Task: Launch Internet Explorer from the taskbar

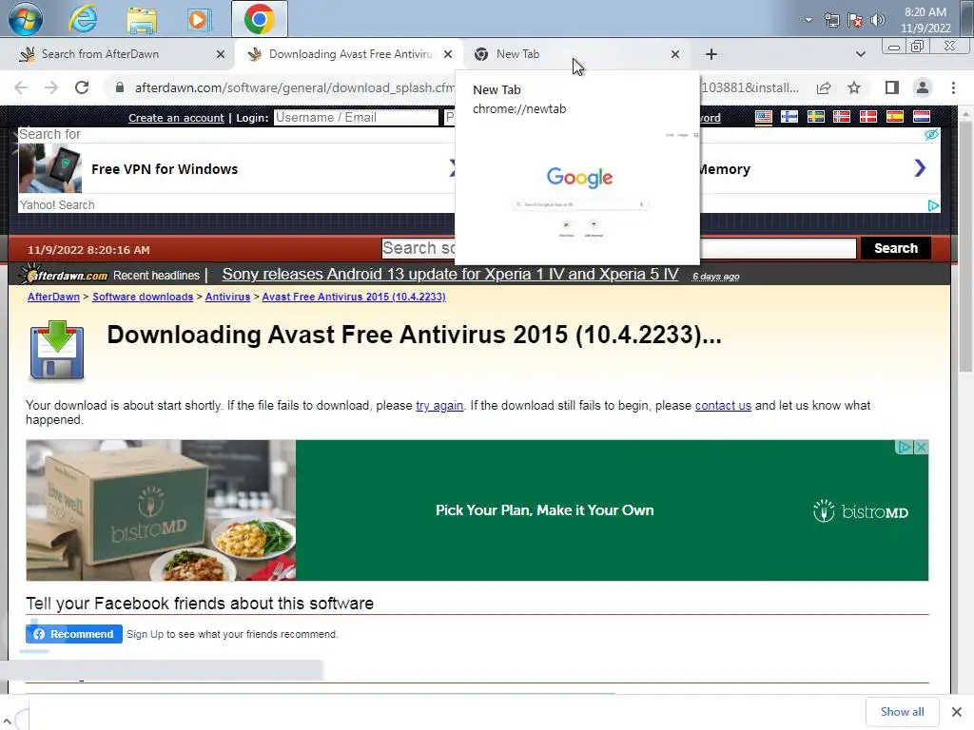Action: coord(83,19)
